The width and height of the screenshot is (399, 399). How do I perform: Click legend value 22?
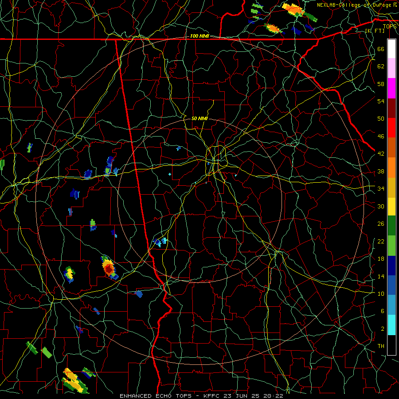381,241
